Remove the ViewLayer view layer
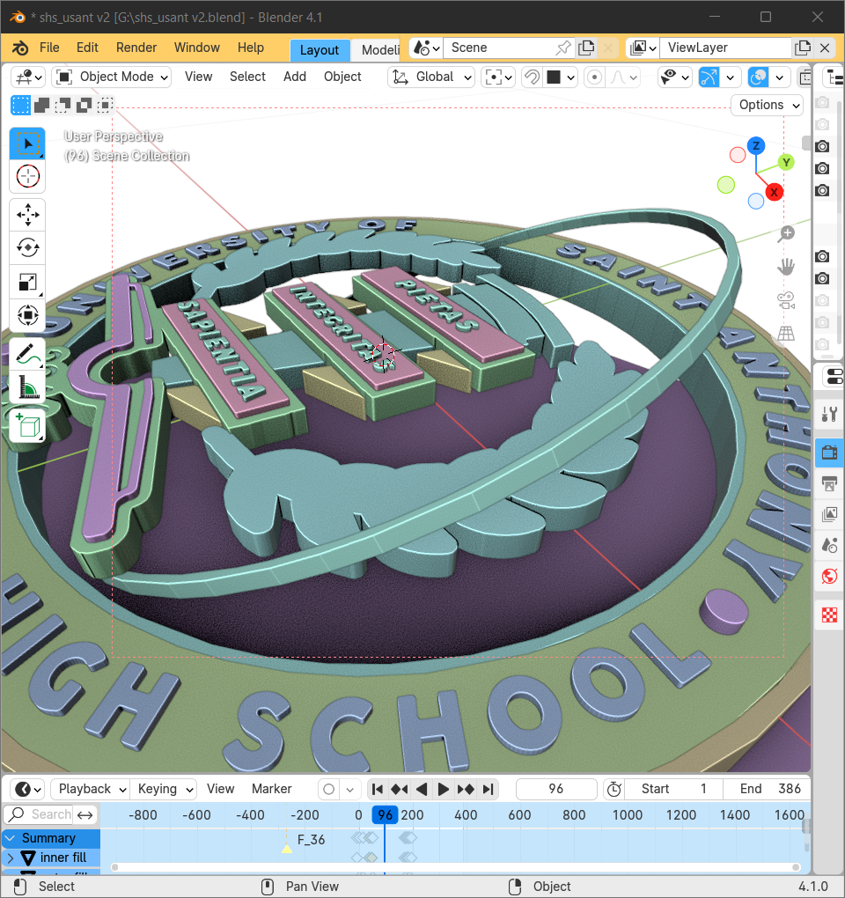 (825, 48)
